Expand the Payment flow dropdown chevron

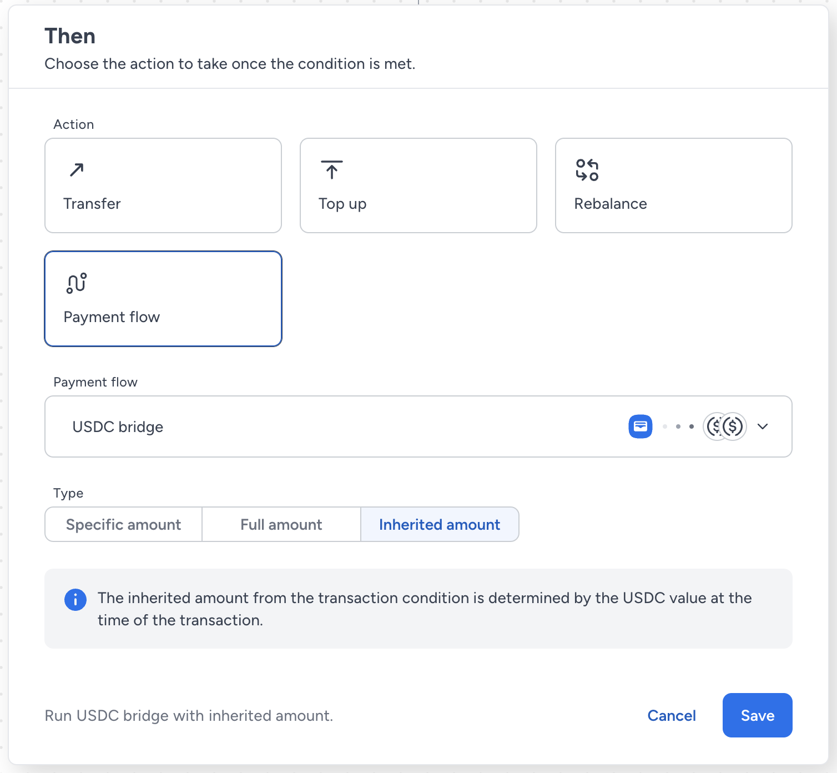pos(763,426)
